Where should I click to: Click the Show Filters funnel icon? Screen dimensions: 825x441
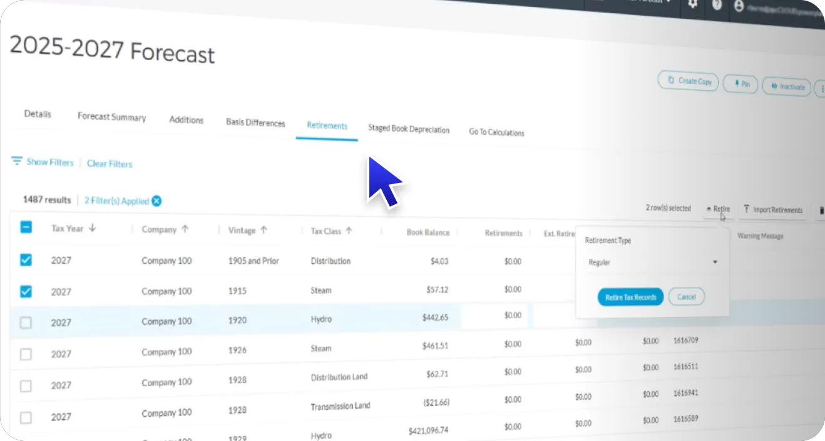(x=17, y=161)
